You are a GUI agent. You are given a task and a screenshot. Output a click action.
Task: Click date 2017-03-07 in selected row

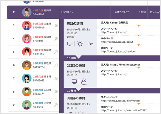pyautogui.click(x=122, y=12)
